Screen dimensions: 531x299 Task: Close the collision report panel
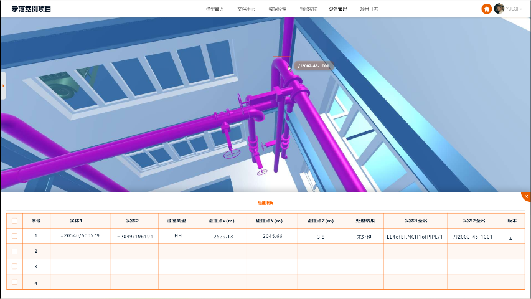click(526, 197)
